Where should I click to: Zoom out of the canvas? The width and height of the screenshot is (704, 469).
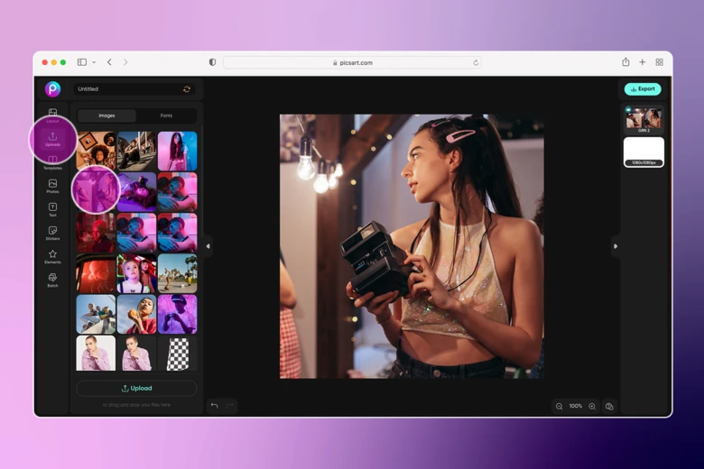coord(560,407)
